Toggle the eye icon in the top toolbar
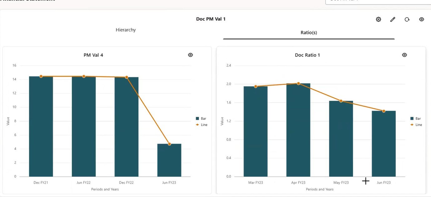 pyautogui.click(x=421, y=19)
